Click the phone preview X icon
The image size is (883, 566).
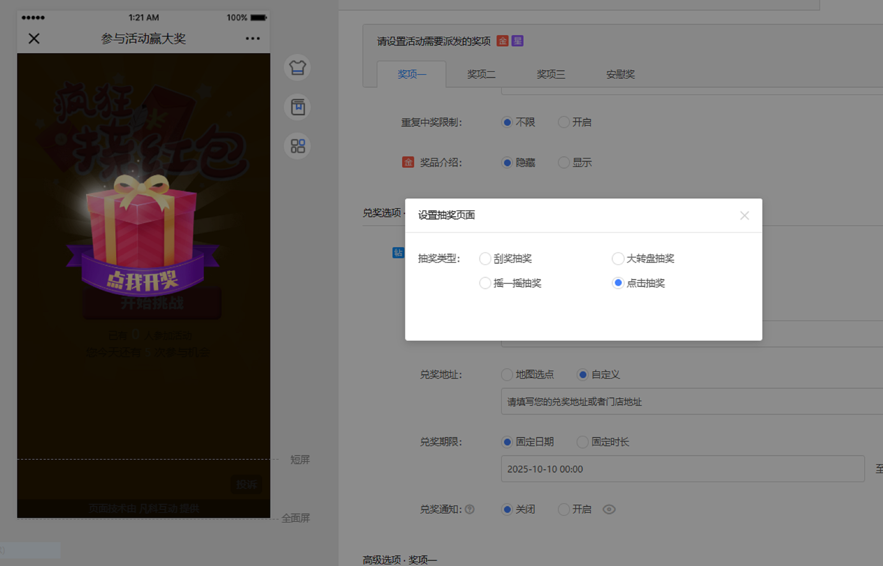click(34, 38)
